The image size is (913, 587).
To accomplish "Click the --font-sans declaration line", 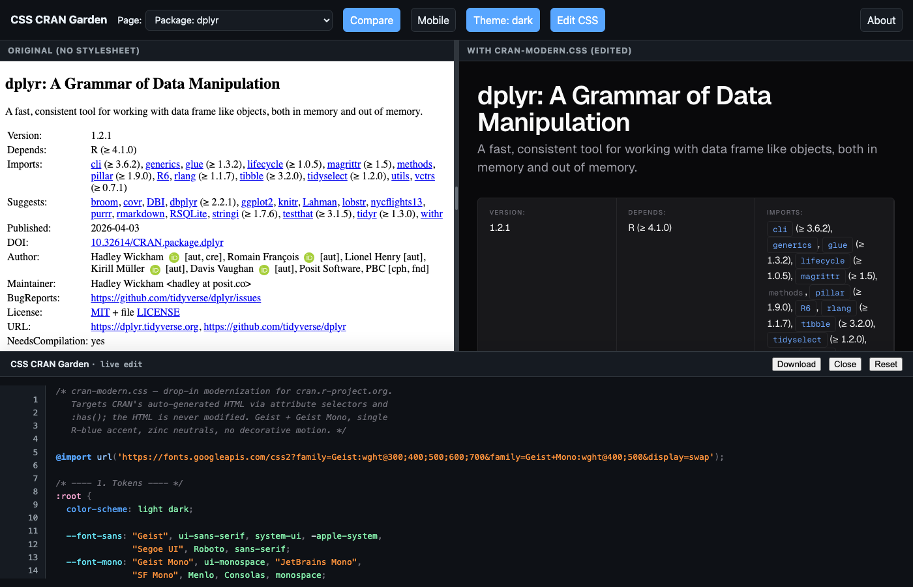I will [224, 536].
